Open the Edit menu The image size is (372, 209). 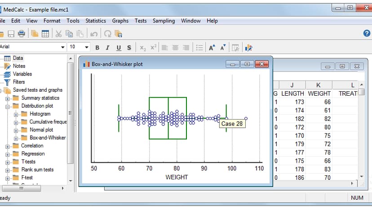click(x=16, y=21)
